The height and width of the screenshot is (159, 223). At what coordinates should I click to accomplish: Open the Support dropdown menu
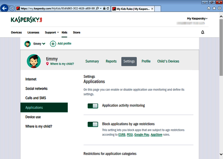(52, 32)
